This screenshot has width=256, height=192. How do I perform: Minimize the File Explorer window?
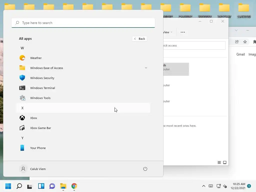[200, 21]
